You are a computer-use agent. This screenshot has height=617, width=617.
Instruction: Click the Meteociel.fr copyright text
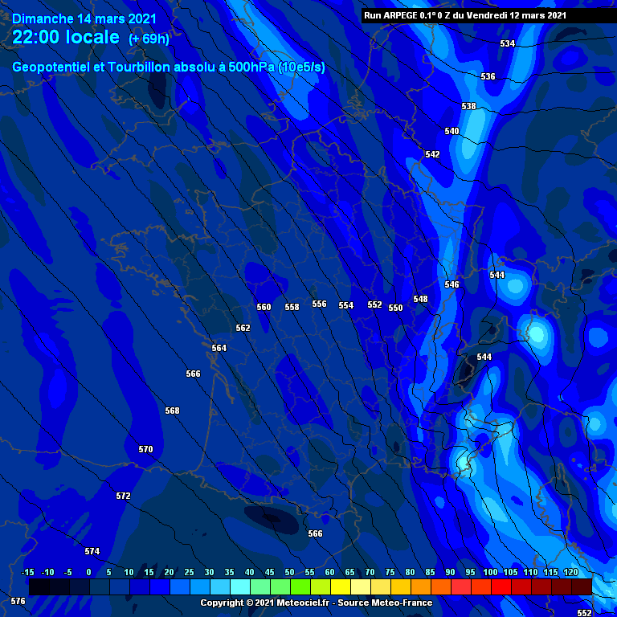316,603
